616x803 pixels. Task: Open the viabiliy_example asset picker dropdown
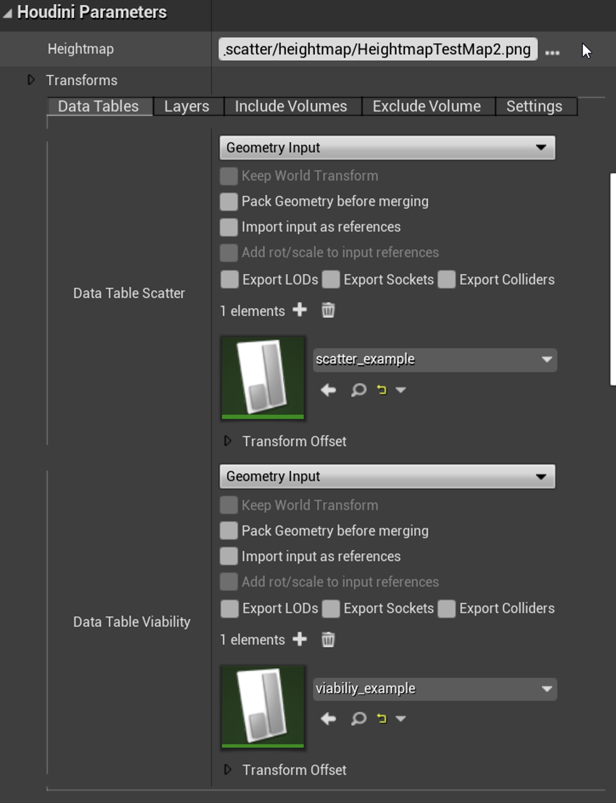(x=435, y=689)
